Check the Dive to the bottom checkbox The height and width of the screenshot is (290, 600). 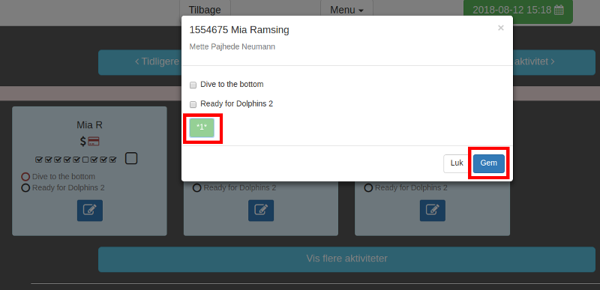(193, 85)
